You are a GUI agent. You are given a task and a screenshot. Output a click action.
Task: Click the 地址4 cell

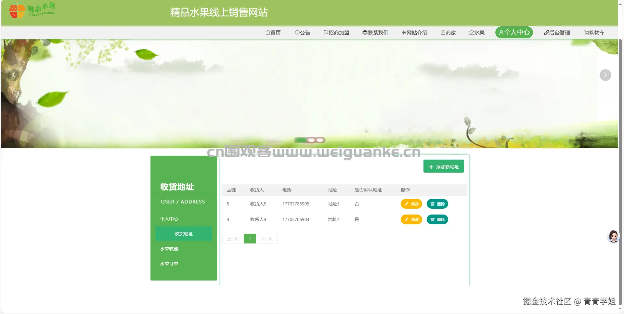pyautogui.click(x=334, y=219)
